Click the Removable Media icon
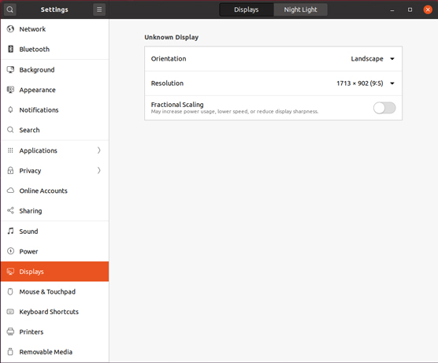Viewport: 438px width, 363px height. coord(10,351)
